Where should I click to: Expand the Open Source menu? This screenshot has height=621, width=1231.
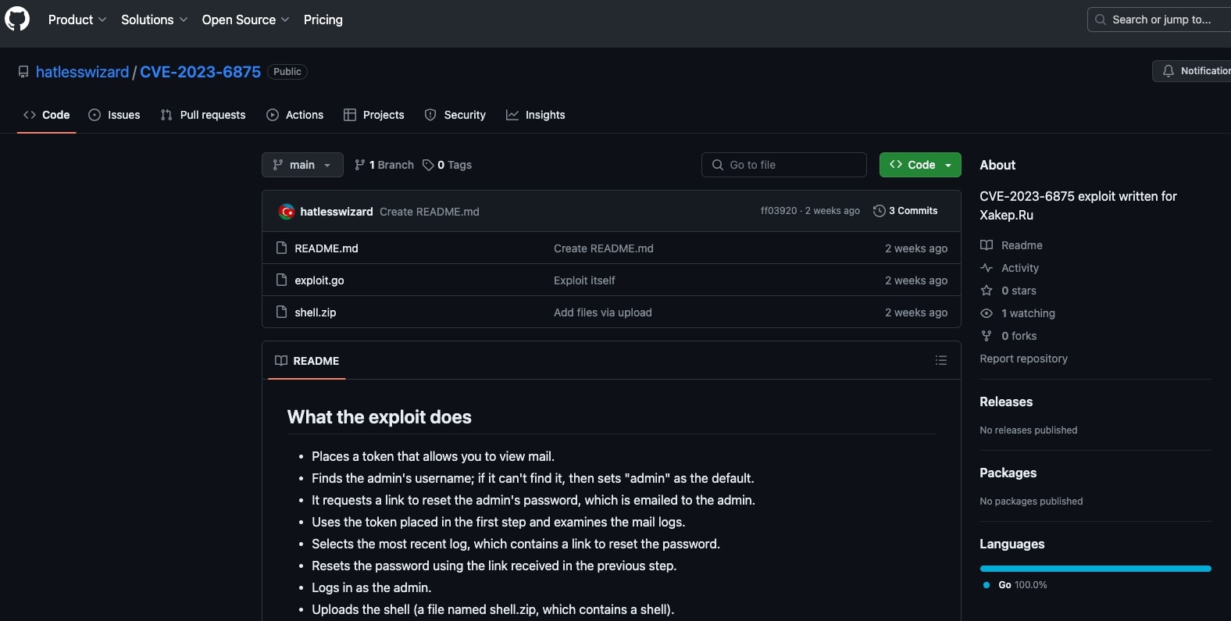[245, 20]
